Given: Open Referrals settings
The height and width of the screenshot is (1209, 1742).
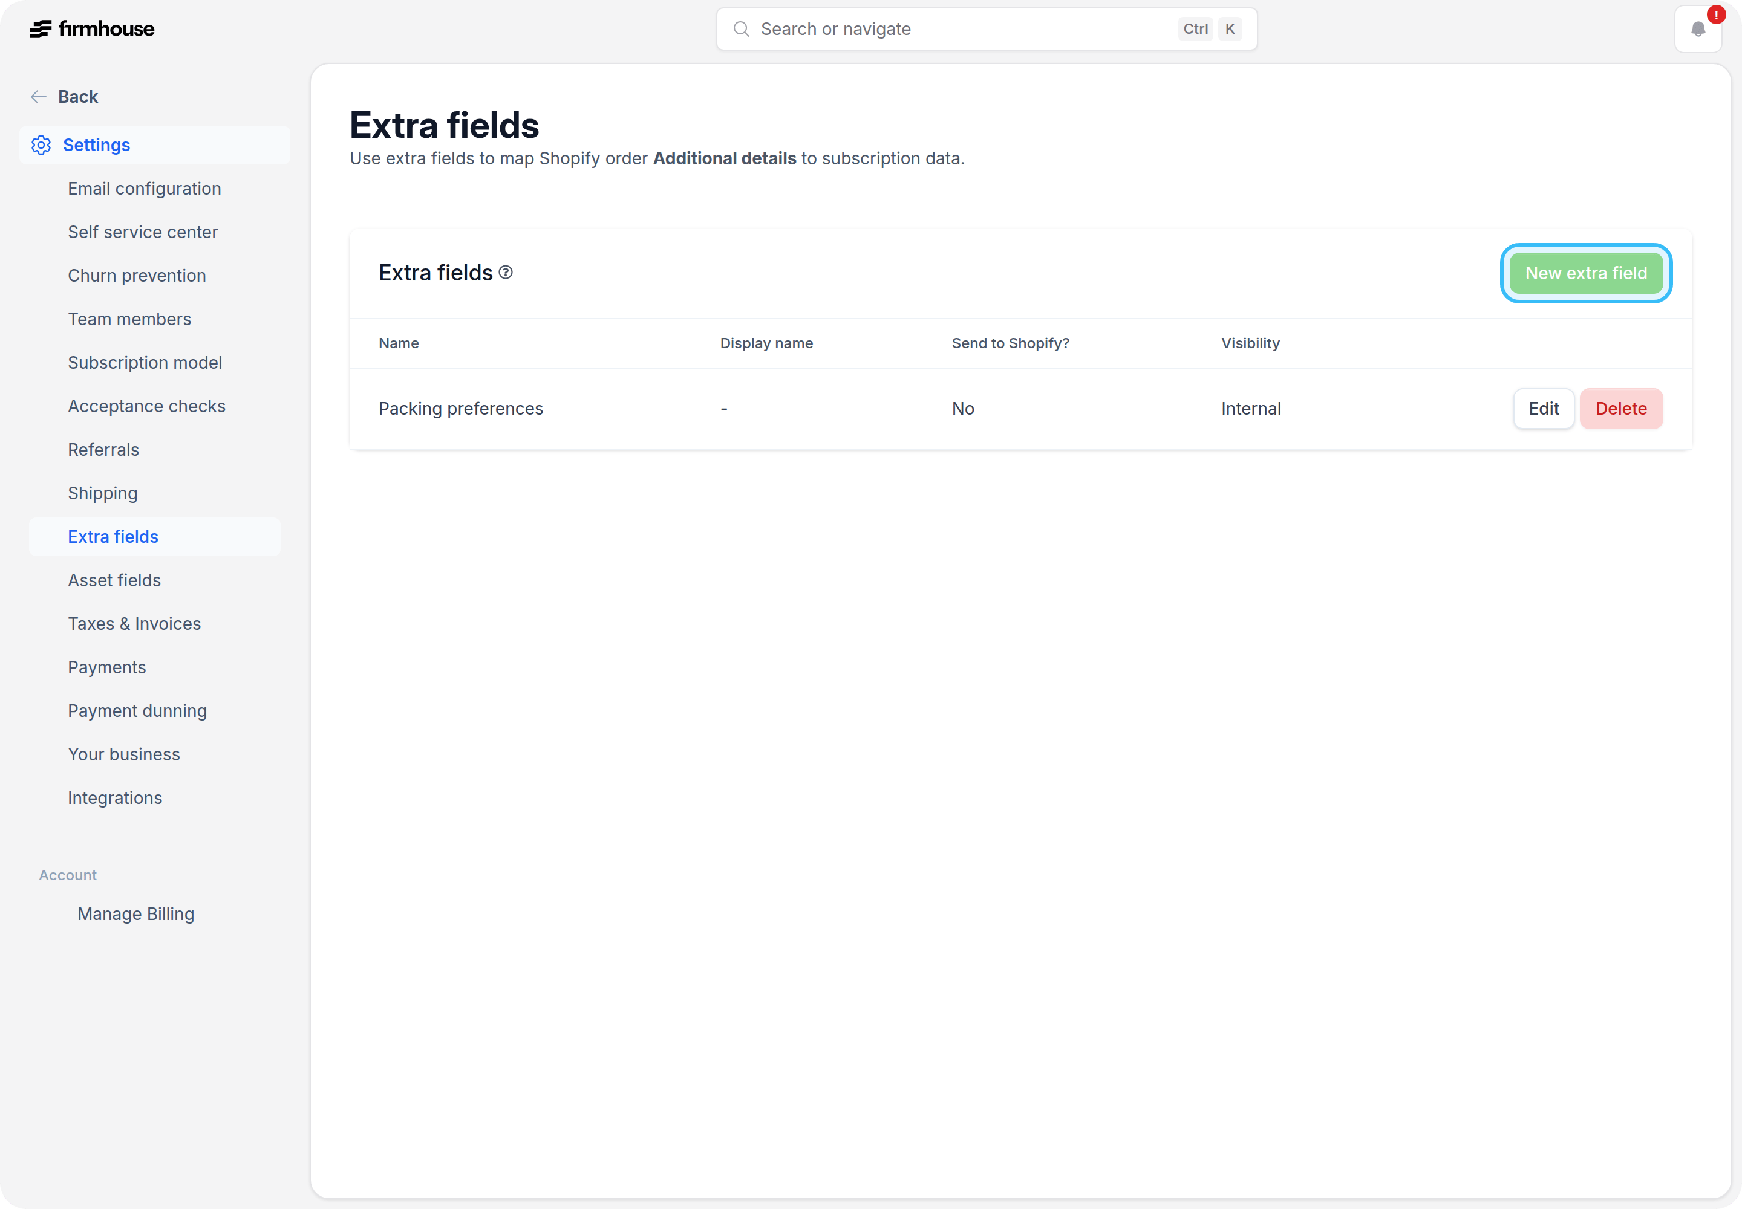Looking at the screenshot, I should (x=103, y=450).
